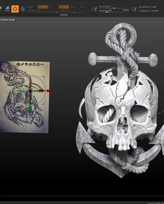This screenshot has height=204, width=164.
Task: Enable the Zsub mode
Action: (72, 7)
